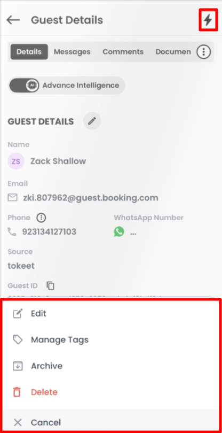Viewport: 222px width, 433px height.
Task: Go back using the left arrow
Action: [x=13, y=20]
